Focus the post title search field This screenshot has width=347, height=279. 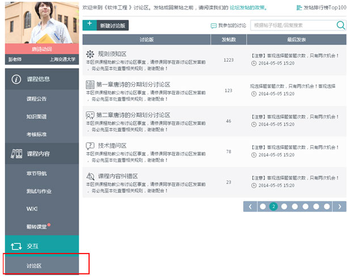click(293, 25)
